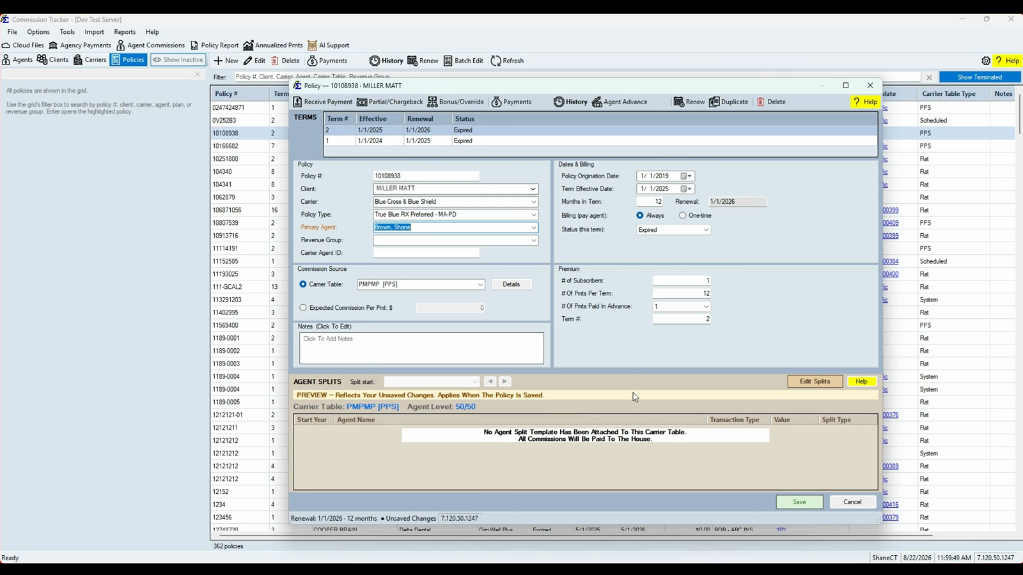This screenshot has height=575, width=1023.
Task: Expand the Primary Agent dropdown
Action: 533,227
